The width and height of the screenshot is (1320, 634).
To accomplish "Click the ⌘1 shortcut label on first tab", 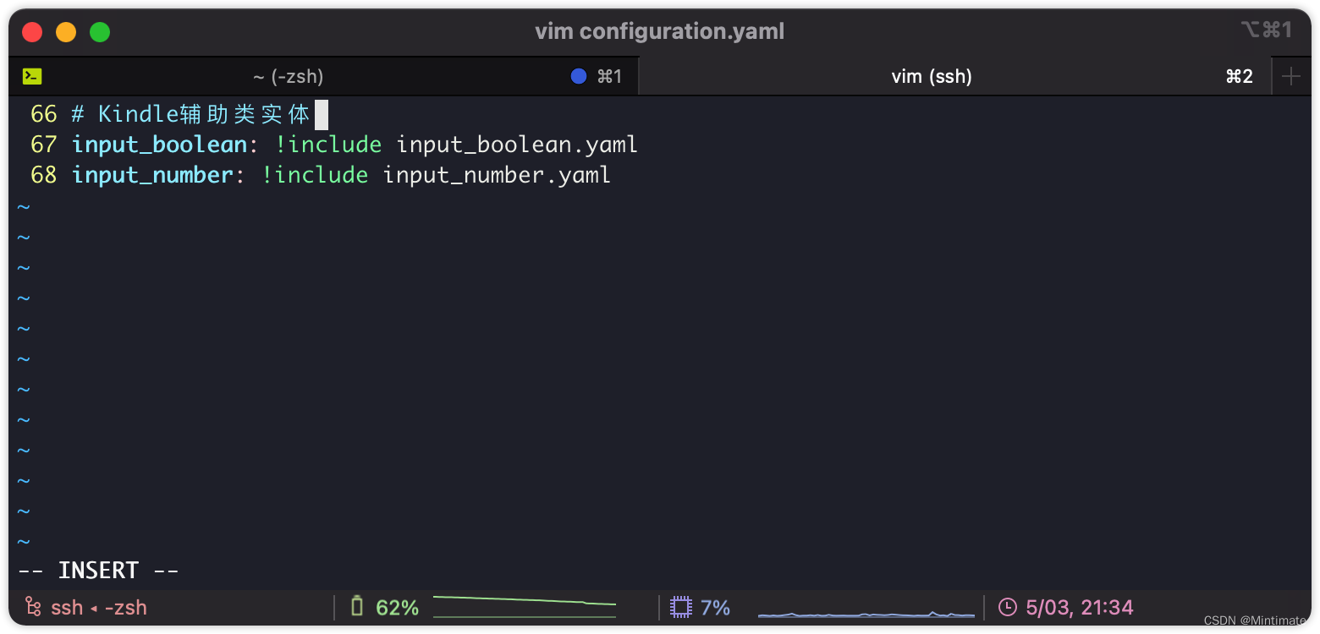I will click(609, 76).
